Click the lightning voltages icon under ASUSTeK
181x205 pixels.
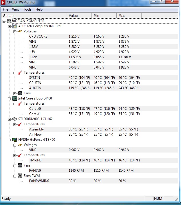tap(20, 31)
